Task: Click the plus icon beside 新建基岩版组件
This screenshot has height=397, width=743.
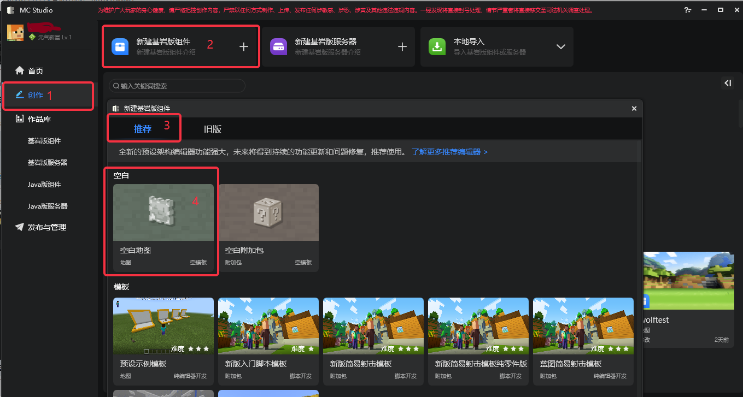Action: click(244, 47)
